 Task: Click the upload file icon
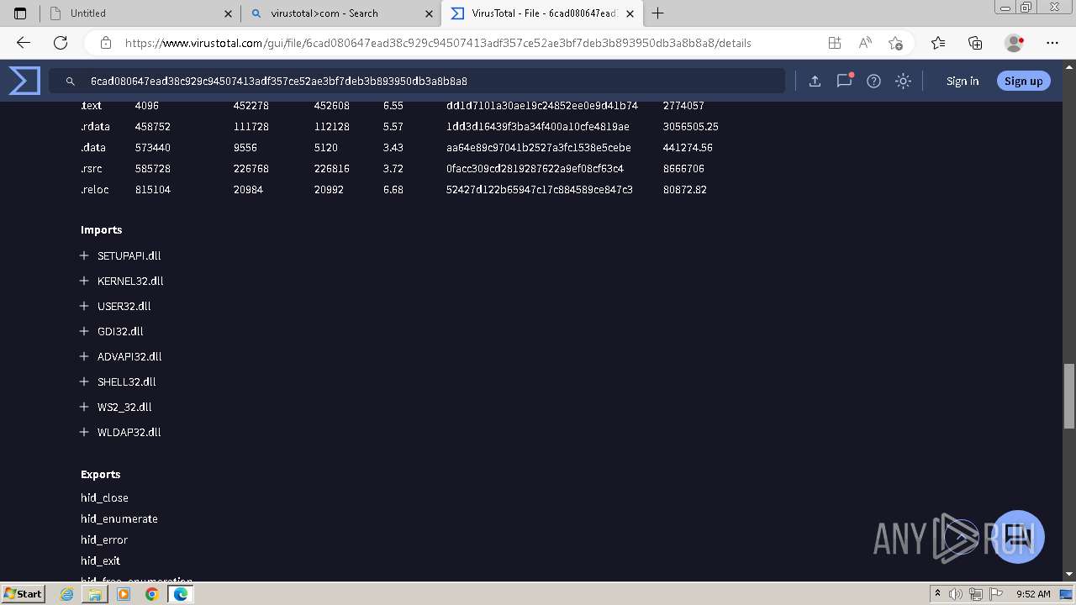tap(815, 81)
